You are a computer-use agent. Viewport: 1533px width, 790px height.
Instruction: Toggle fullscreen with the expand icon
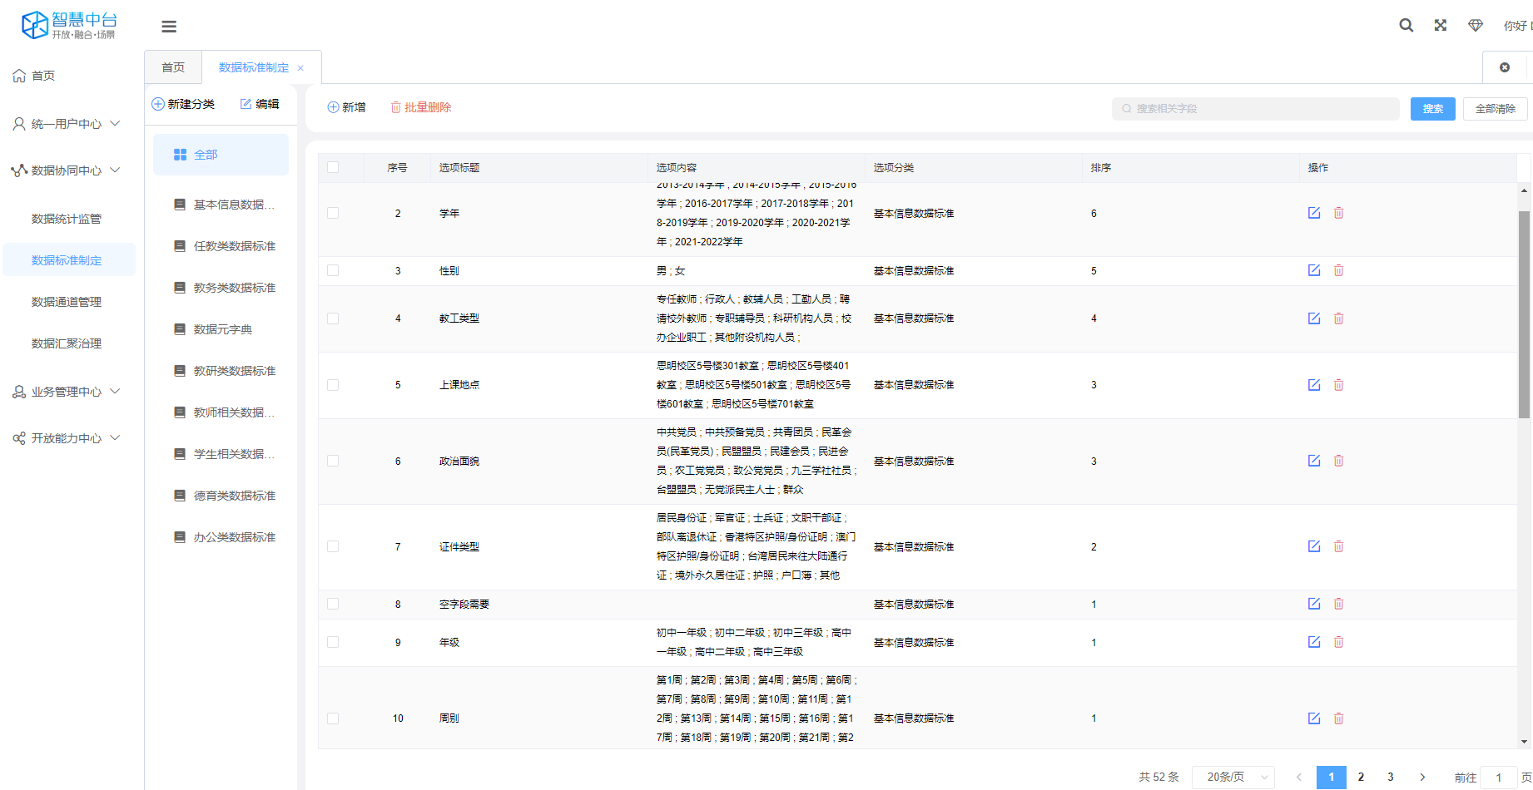pyautogui.click(x=1440, y=26)
